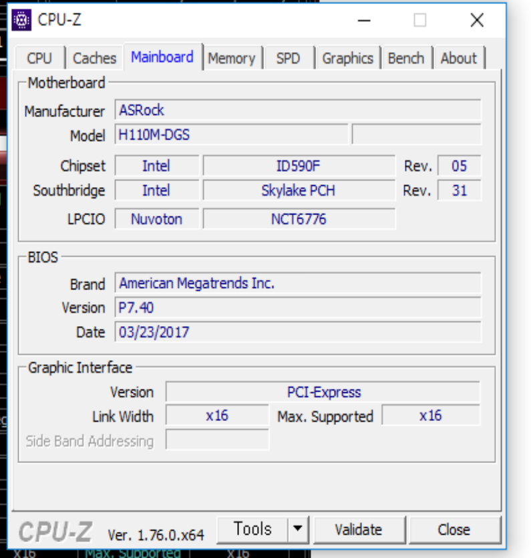Viewport: 531px width, 558px height.
Task: Click the NCT6776 value
Action: tap(299, 219)
